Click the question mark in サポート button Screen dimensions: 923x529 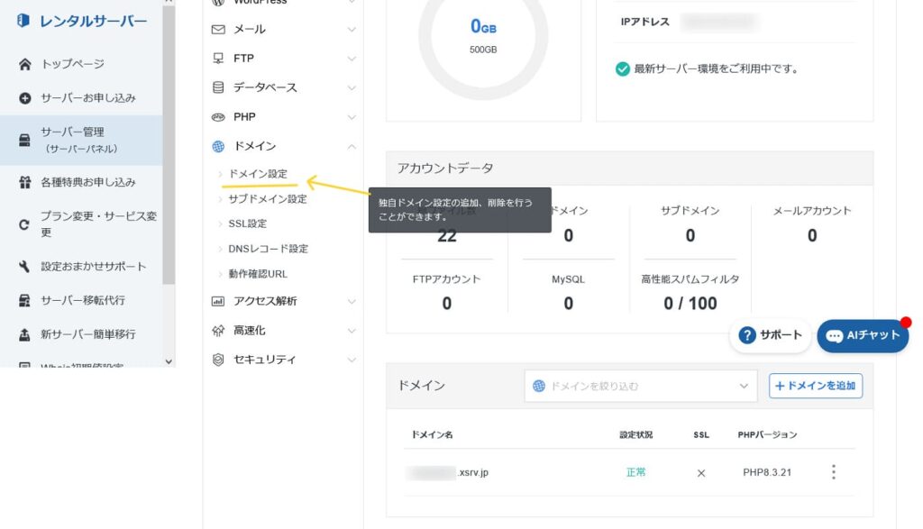pyautogui.click(x=747, y=335)
